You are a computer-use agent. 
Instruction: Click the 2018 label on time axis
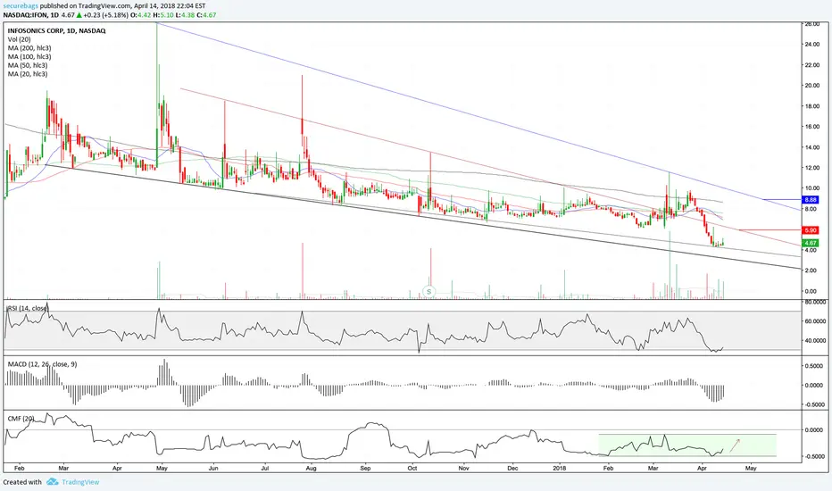559,468
